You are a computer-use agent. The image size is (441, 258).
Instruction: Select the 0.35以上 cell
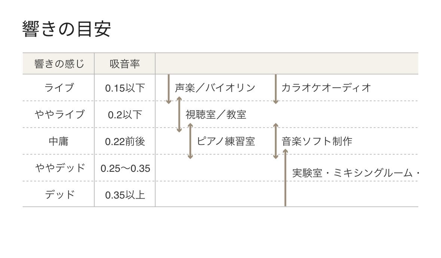(x=125, y=195)
